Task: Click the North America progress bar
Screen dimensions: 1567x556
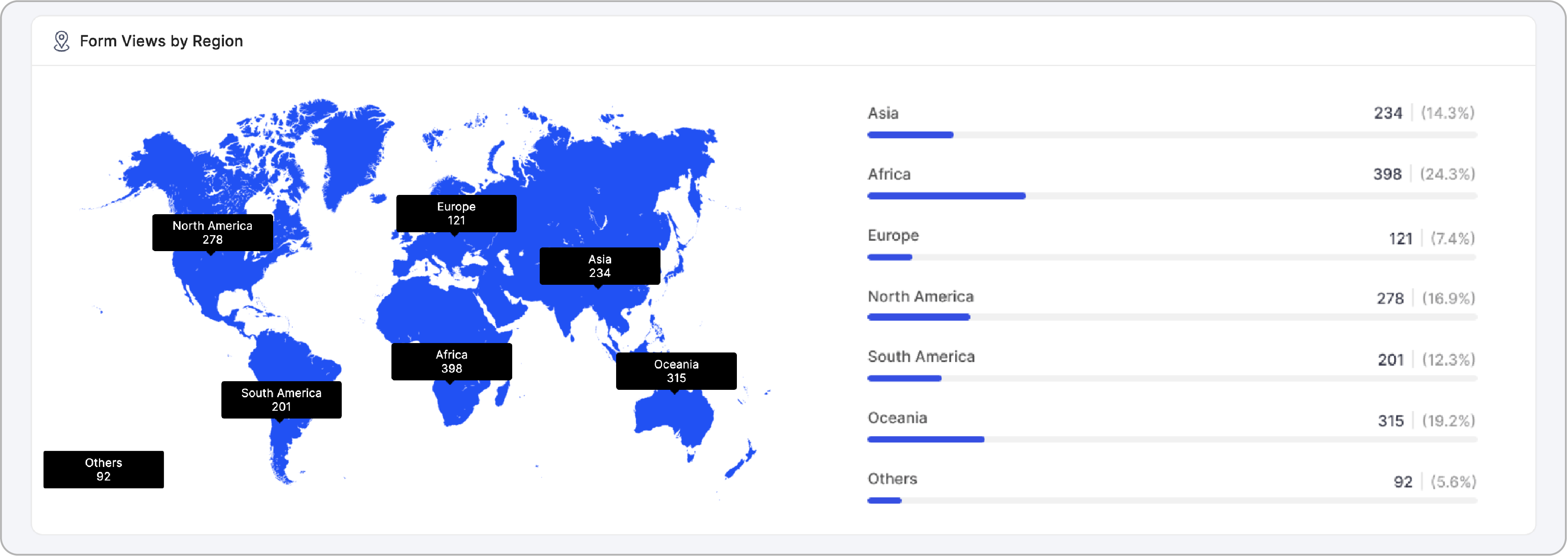Action: point(1171,317)
